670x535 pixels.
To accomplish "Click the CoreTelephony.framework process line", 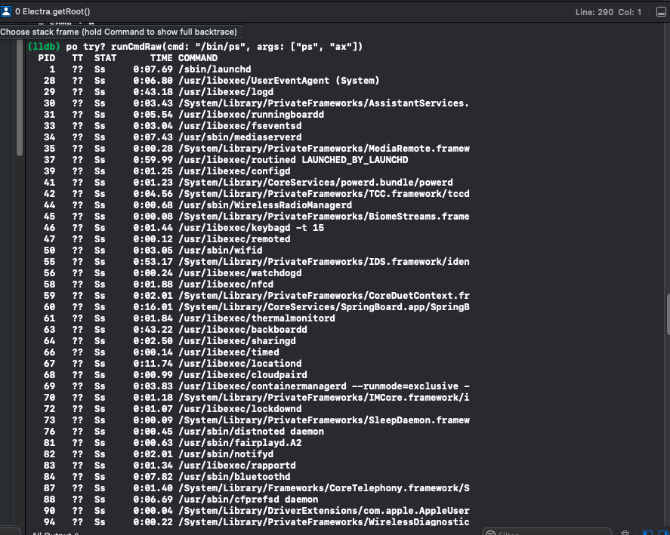I will point(324,488).
